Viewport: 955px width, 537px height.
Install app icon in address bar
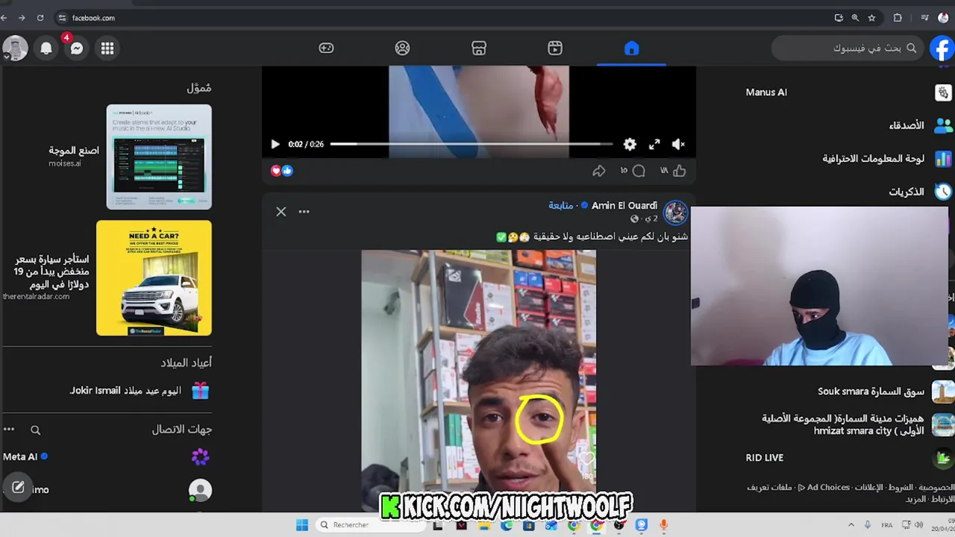tap(839, 18)
